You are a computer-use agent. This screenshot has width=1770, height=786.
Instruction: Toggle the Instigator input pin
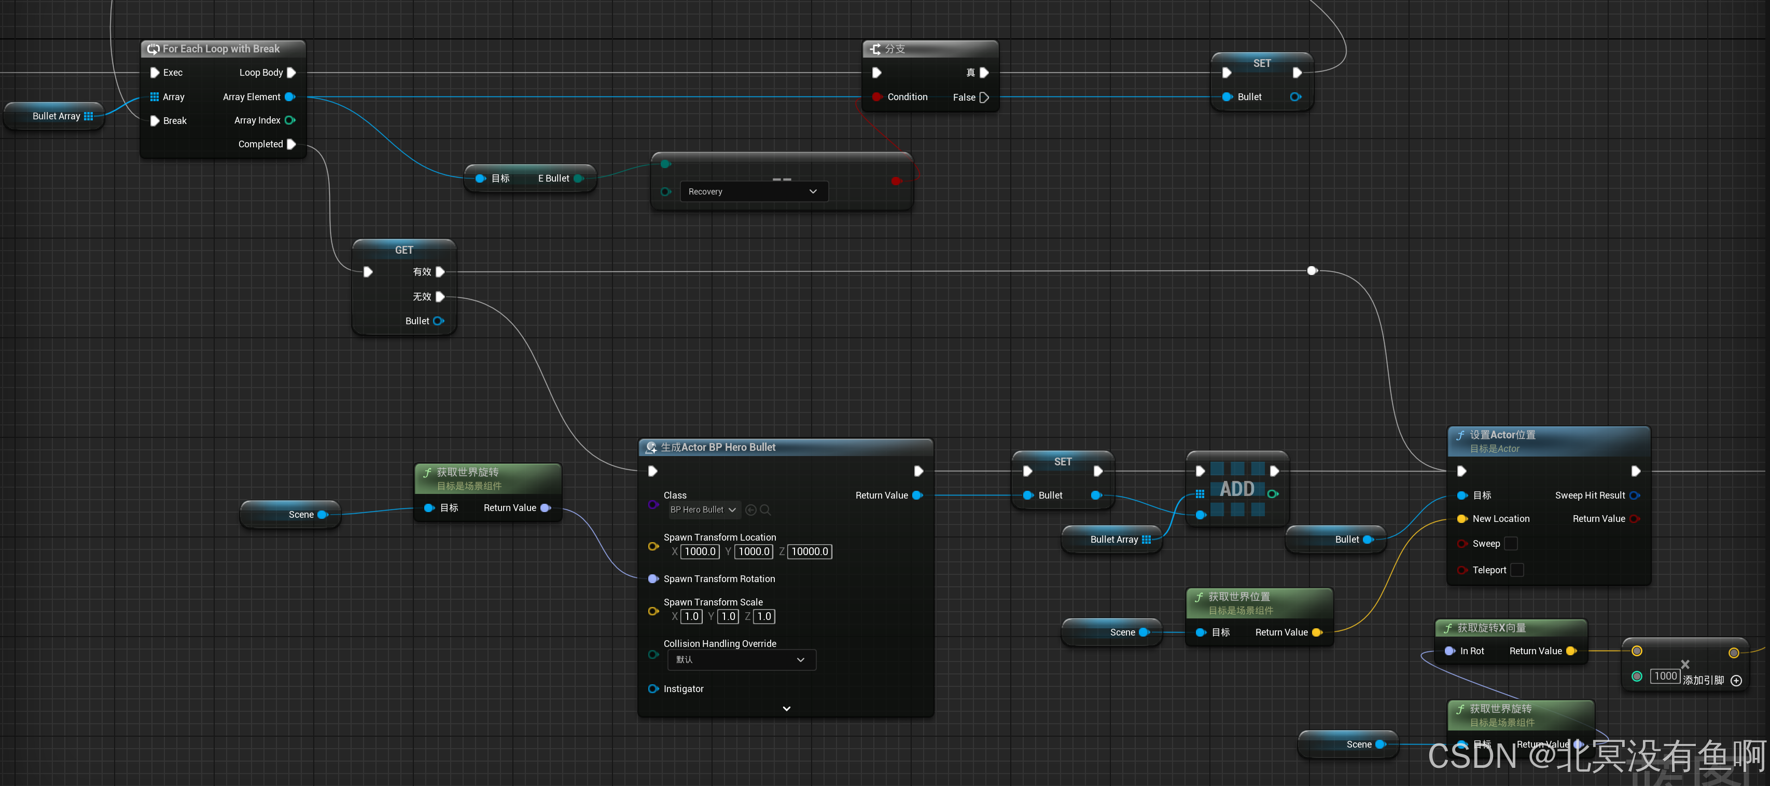pos(653,688)
